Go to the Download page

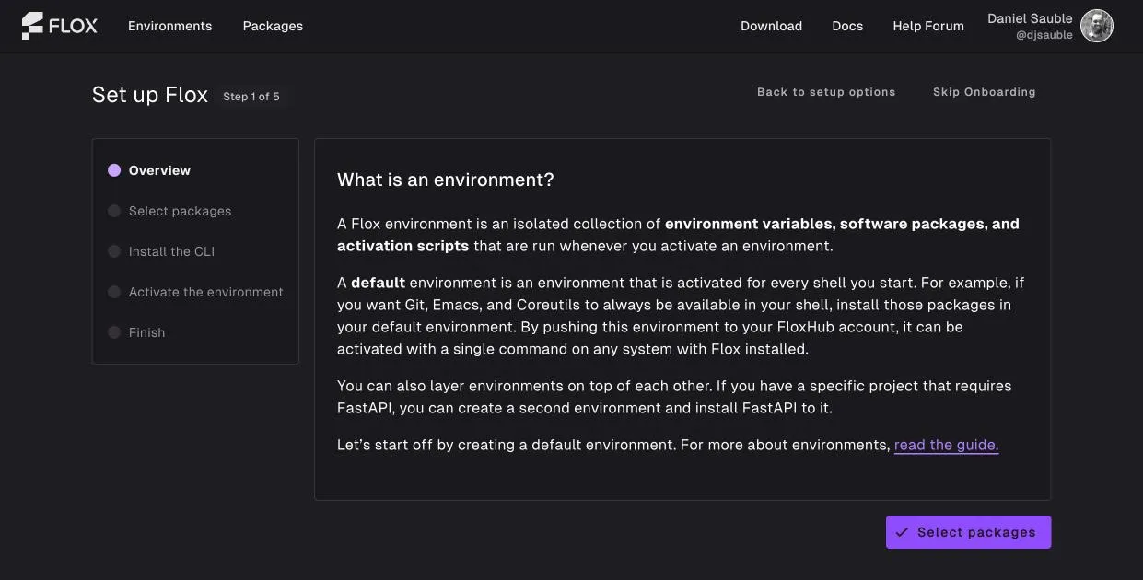point(771,26)
